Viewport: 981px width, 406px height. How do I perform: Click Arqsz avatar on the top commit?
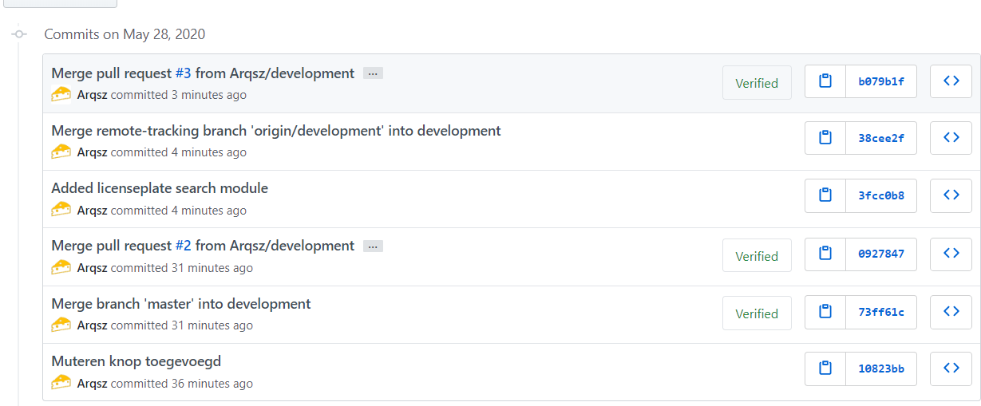(x=61, y=95)
